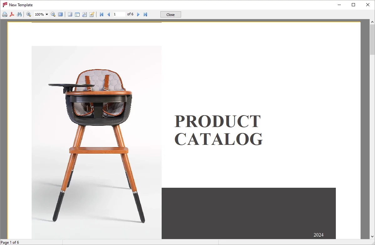
Task: Zoom in on the catalog page
Action: coord(29,14)
